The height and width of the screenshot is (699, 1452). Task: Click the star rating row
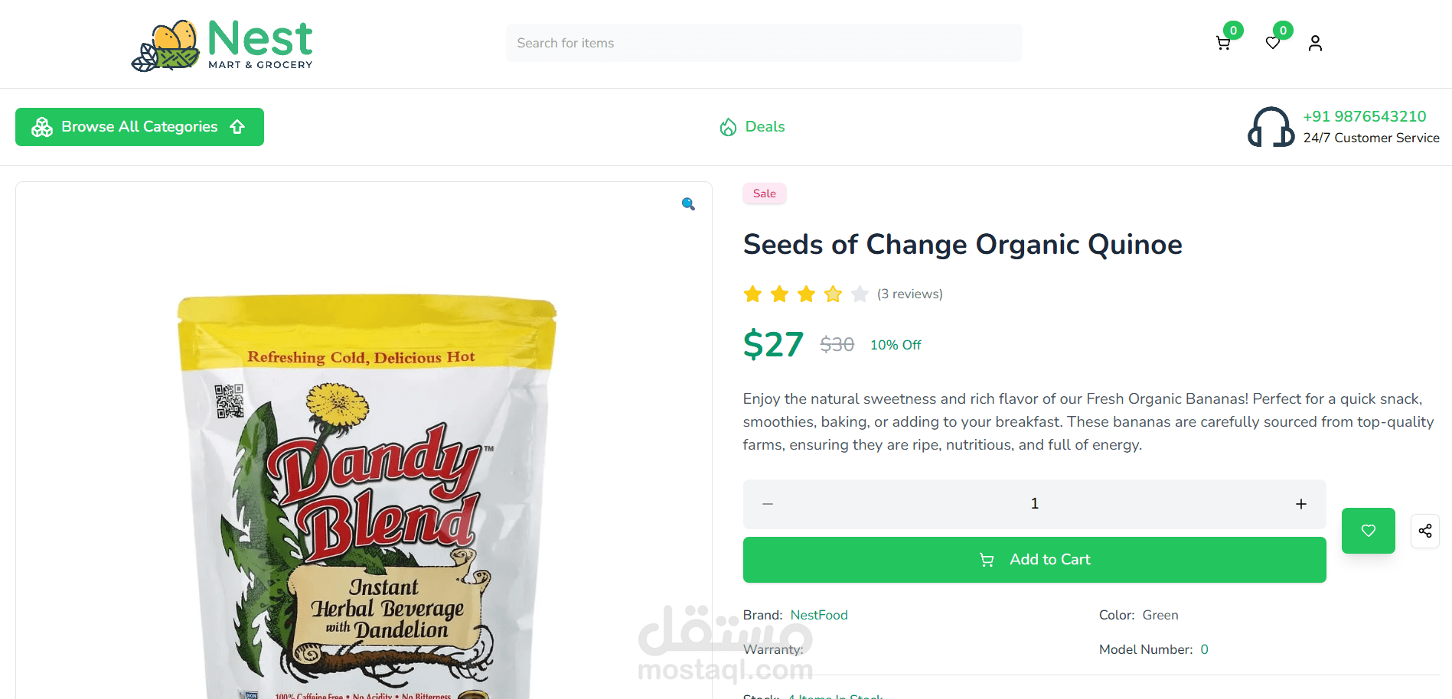click(805, 294)
